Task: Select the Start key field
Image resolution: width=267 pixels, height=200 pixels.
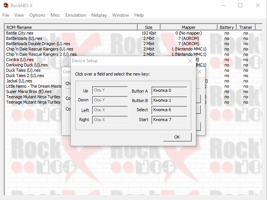Action: pyautogui.click(x=169, y=120)
